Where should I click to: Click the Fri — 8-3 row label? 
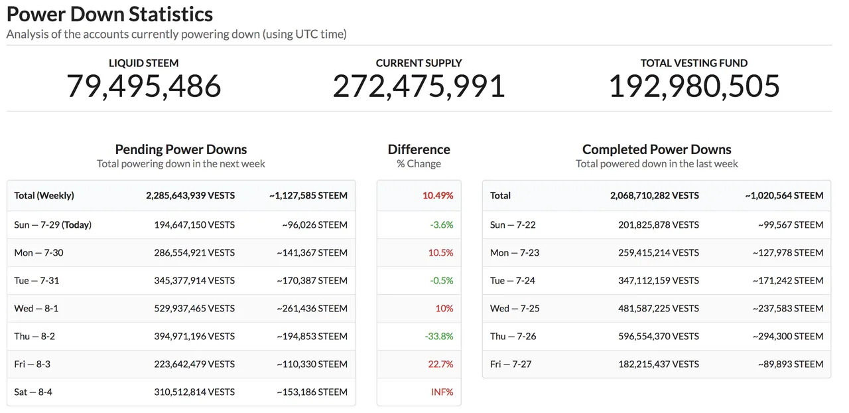pos(33,364)
